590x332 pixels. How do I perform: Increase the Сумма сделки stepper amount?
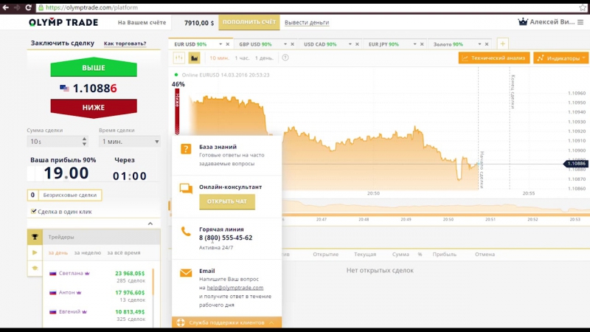tap(84, 139)
